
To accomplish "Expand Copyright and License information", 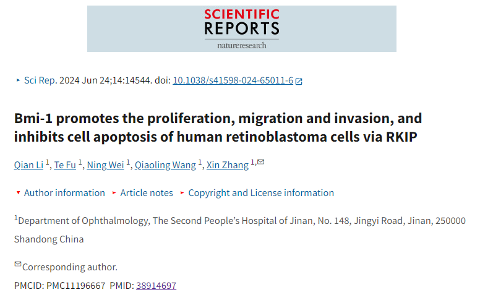I will click(x=257, y=193).
